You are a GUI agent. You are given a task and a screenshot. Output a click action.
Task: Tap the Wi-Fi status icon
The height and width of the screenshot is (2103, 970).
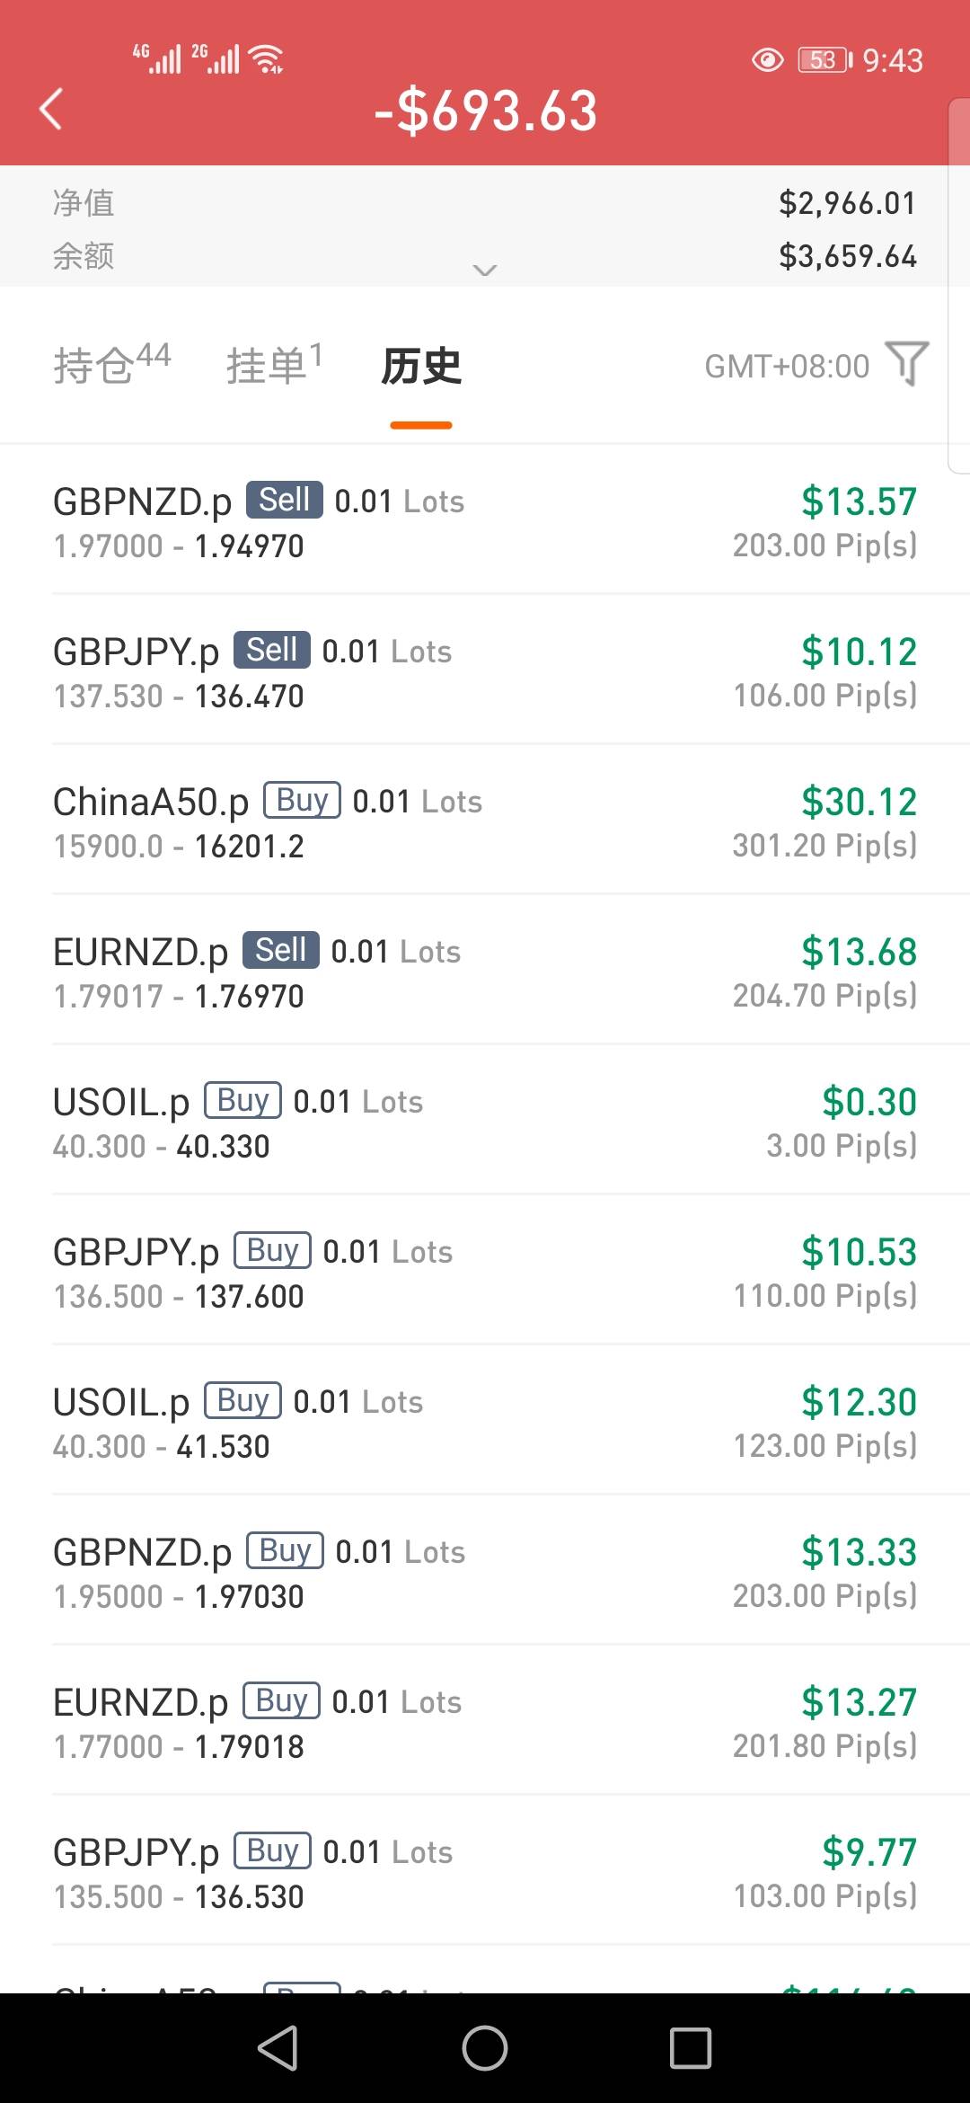267,59
